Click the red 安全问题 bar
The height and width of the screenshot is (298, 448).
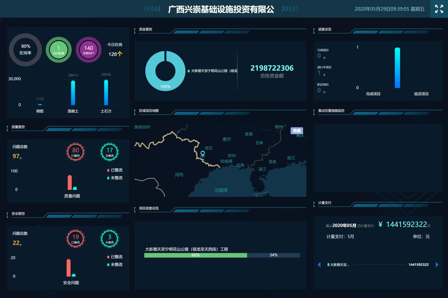pos(69,268)
